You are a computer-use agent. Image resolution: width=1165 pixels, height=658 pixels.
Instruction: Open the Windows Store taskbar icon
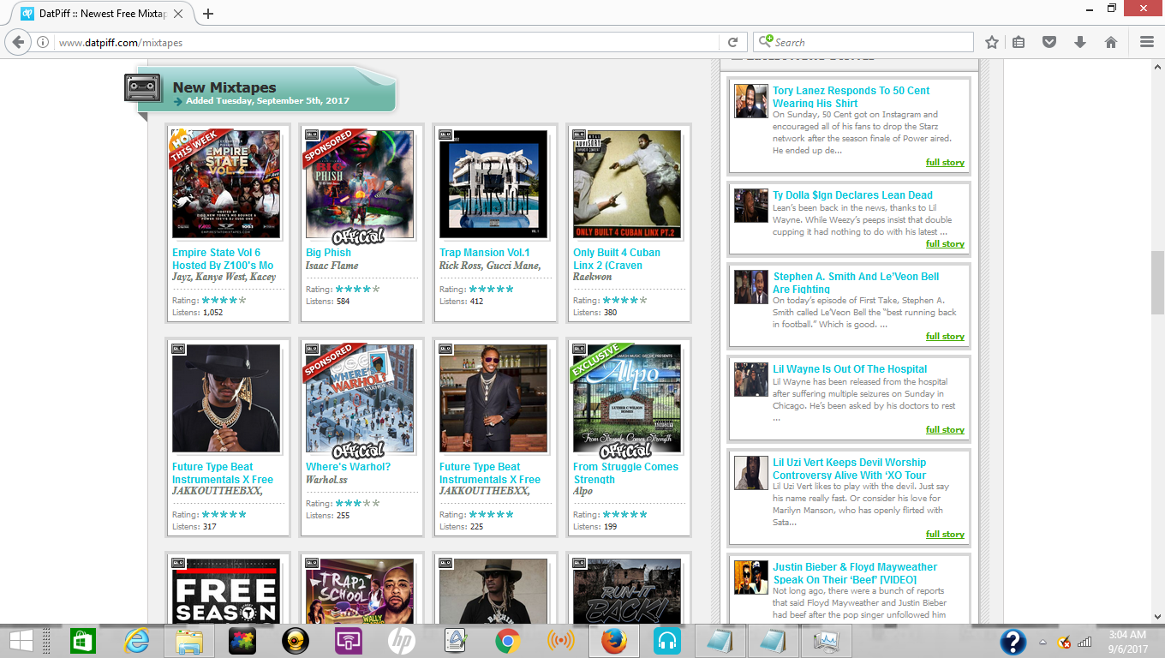tap(82, 641)
